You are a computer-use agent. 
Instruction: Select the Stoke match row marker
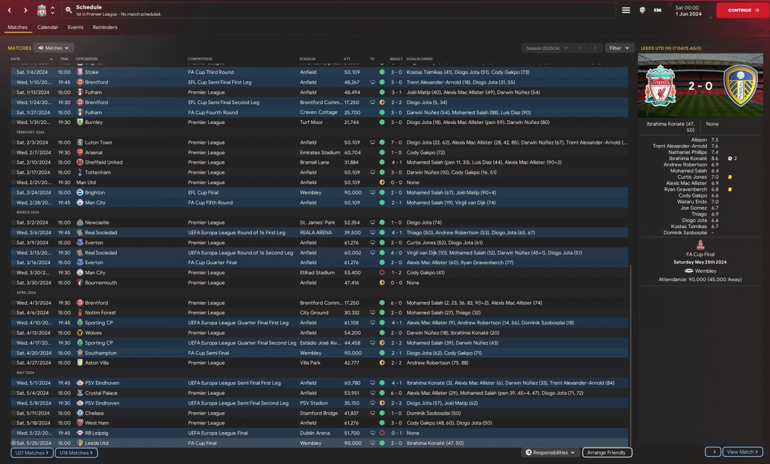[x=13, y=72]
